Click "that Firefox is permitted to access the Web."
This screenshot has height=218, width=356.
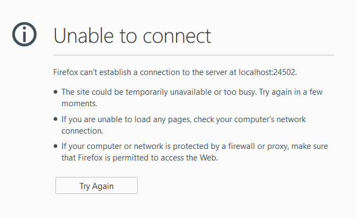(x=140, y=158)
